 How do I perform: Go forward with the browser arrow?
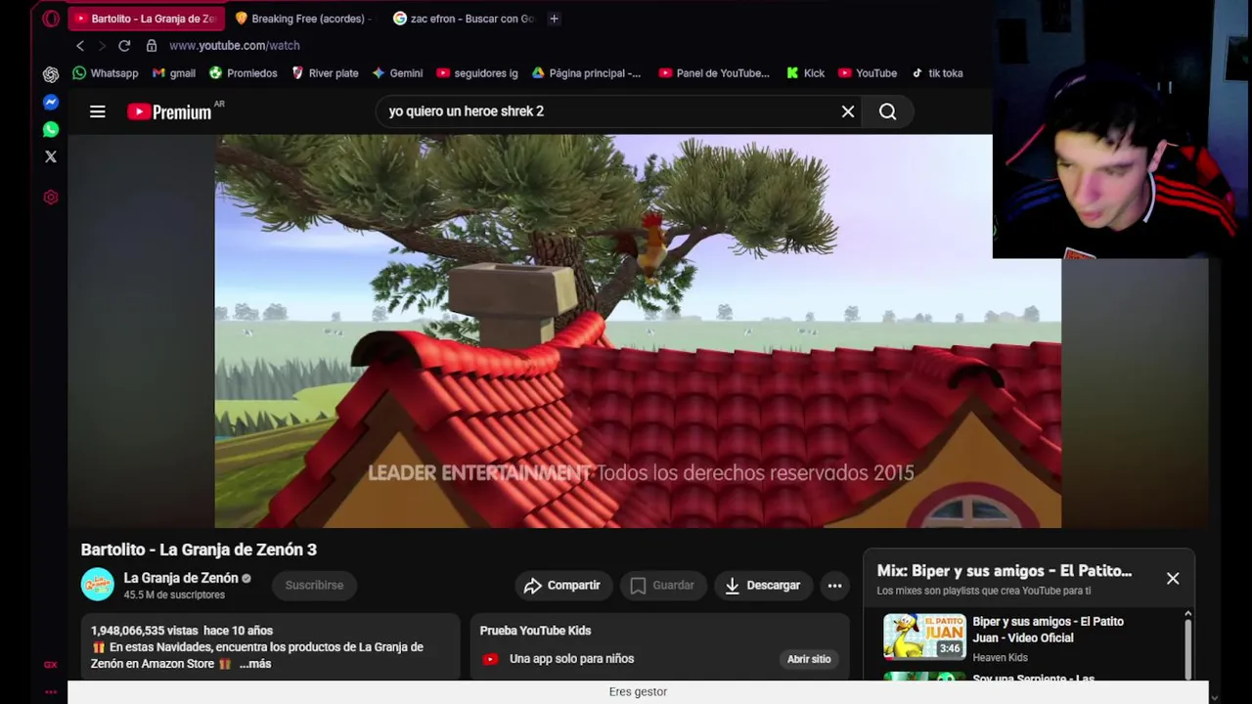[102, 46]
